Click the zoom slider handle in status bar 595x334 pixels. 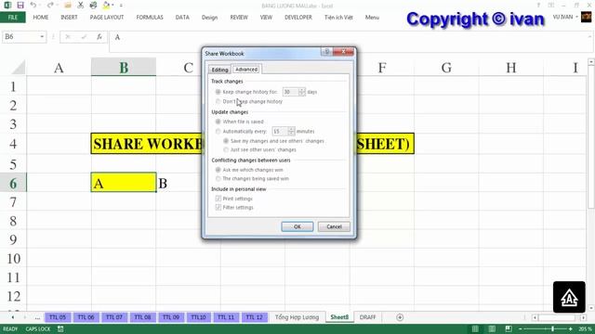click(552, 328)
